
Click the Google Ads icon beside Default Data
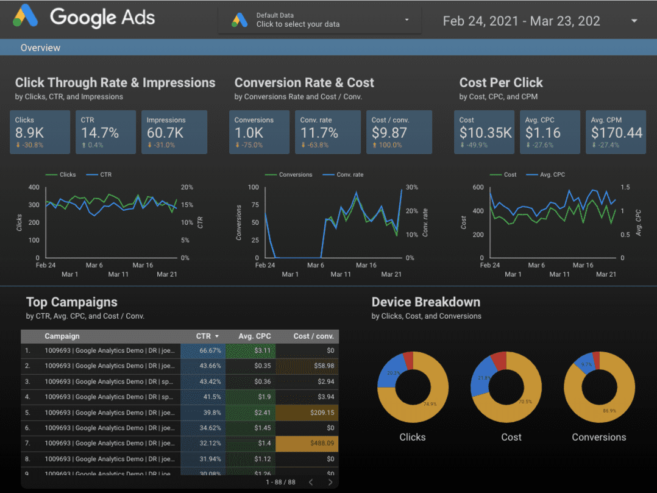(240, 20)
